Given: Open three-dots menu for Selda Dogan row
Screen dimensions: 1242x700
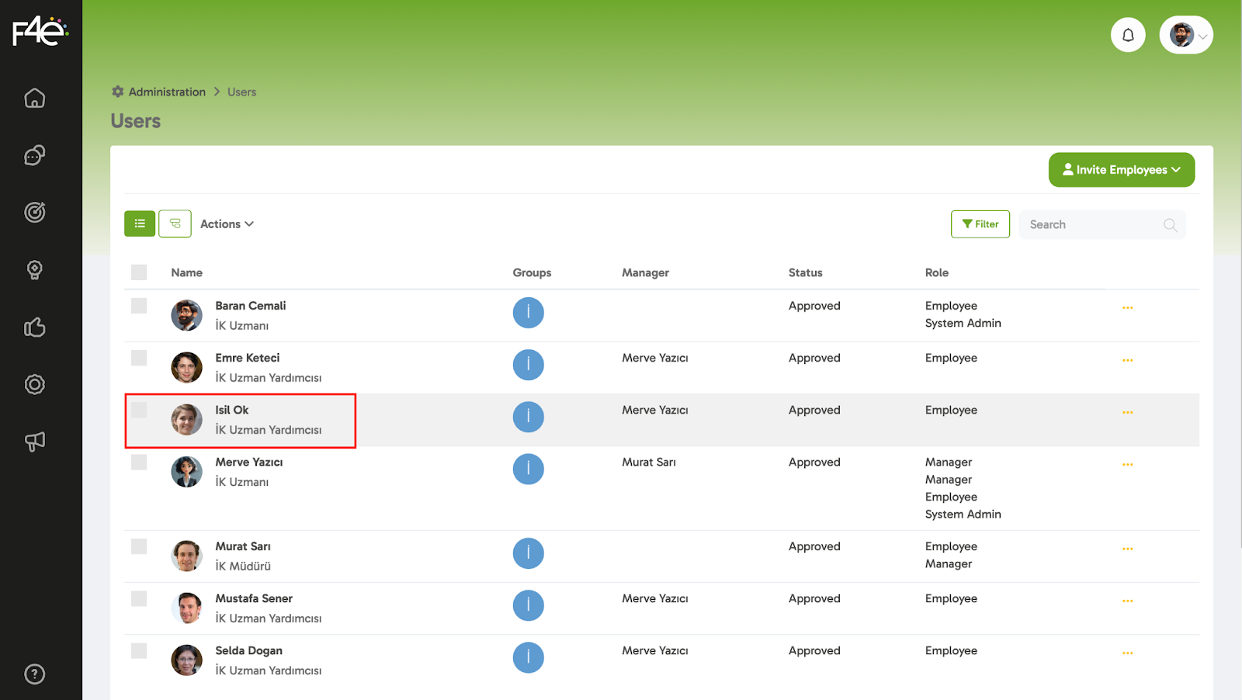Looking at the screenshot, I should click(x=1127, y=653).
